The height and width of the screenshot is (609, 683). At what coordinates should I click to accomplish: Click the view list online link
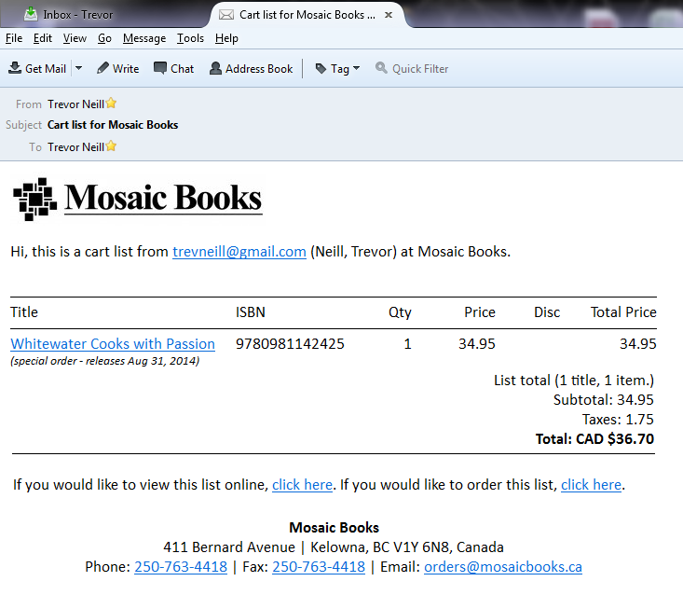point(302,485)
